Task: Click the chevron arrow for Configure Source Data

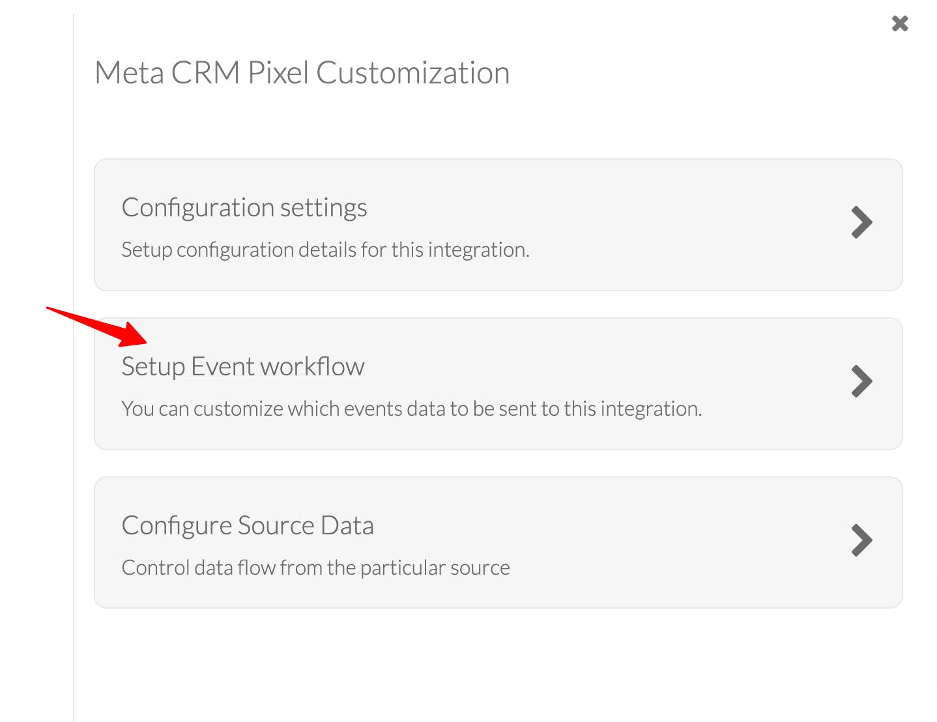Action: pos(861,540)
